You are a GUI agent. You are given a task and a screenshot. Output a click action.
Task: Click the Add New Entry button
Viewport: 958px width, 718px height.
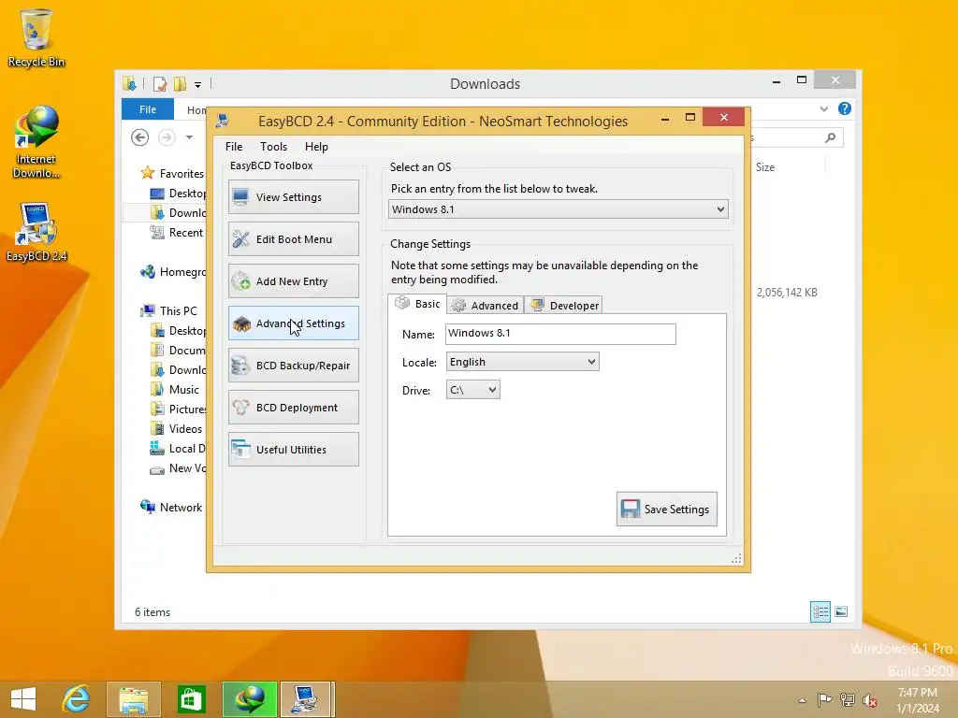click(x=293, y=281)
